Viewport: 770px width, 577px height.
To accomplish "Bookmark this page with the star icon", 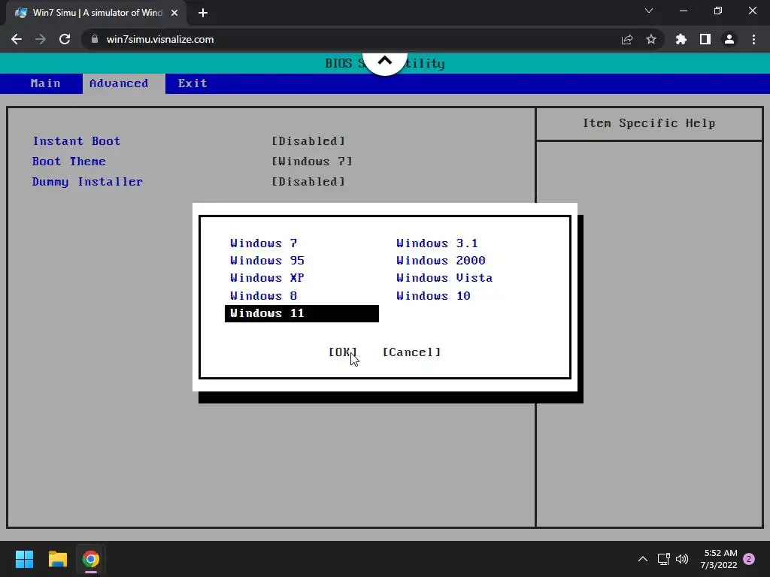I will click(x=651, y=39).
